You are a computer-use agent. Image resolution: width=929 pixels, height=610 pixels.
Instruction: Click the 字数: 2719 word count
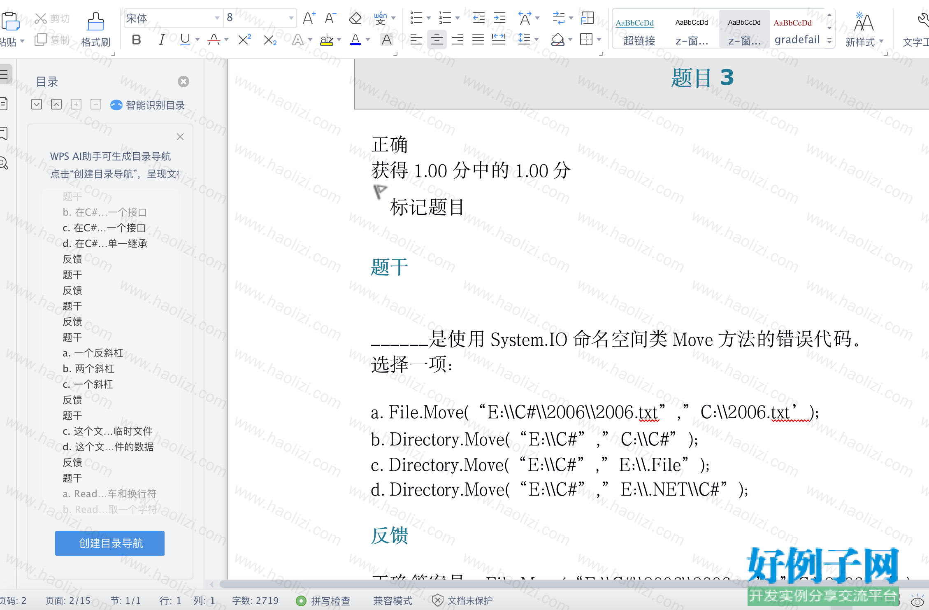pyautogui.click(x=255, y=601)
